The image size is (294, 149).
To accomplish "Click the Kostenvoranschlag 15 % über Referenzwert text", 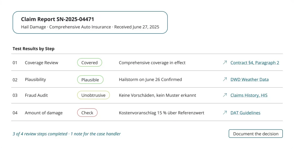I will 161,113.
